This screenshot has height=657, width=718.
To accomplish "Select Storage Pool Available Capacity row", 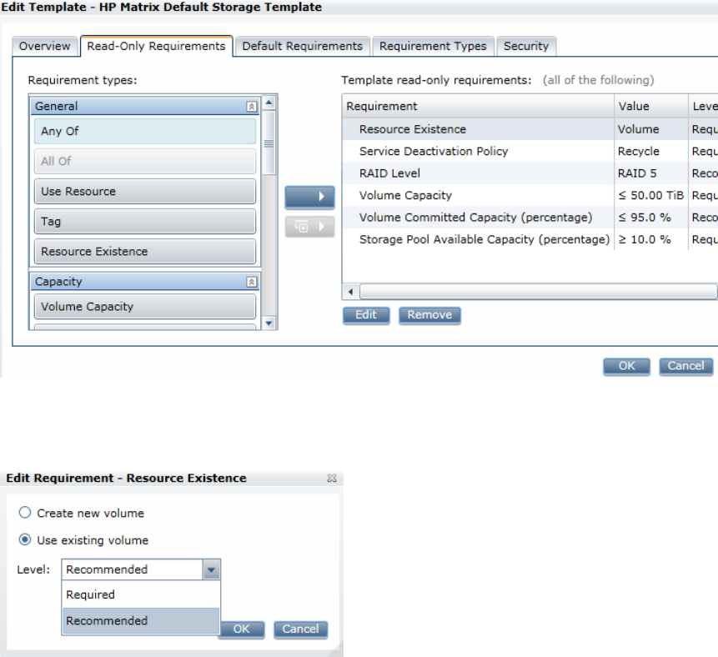I will [530, 239].
